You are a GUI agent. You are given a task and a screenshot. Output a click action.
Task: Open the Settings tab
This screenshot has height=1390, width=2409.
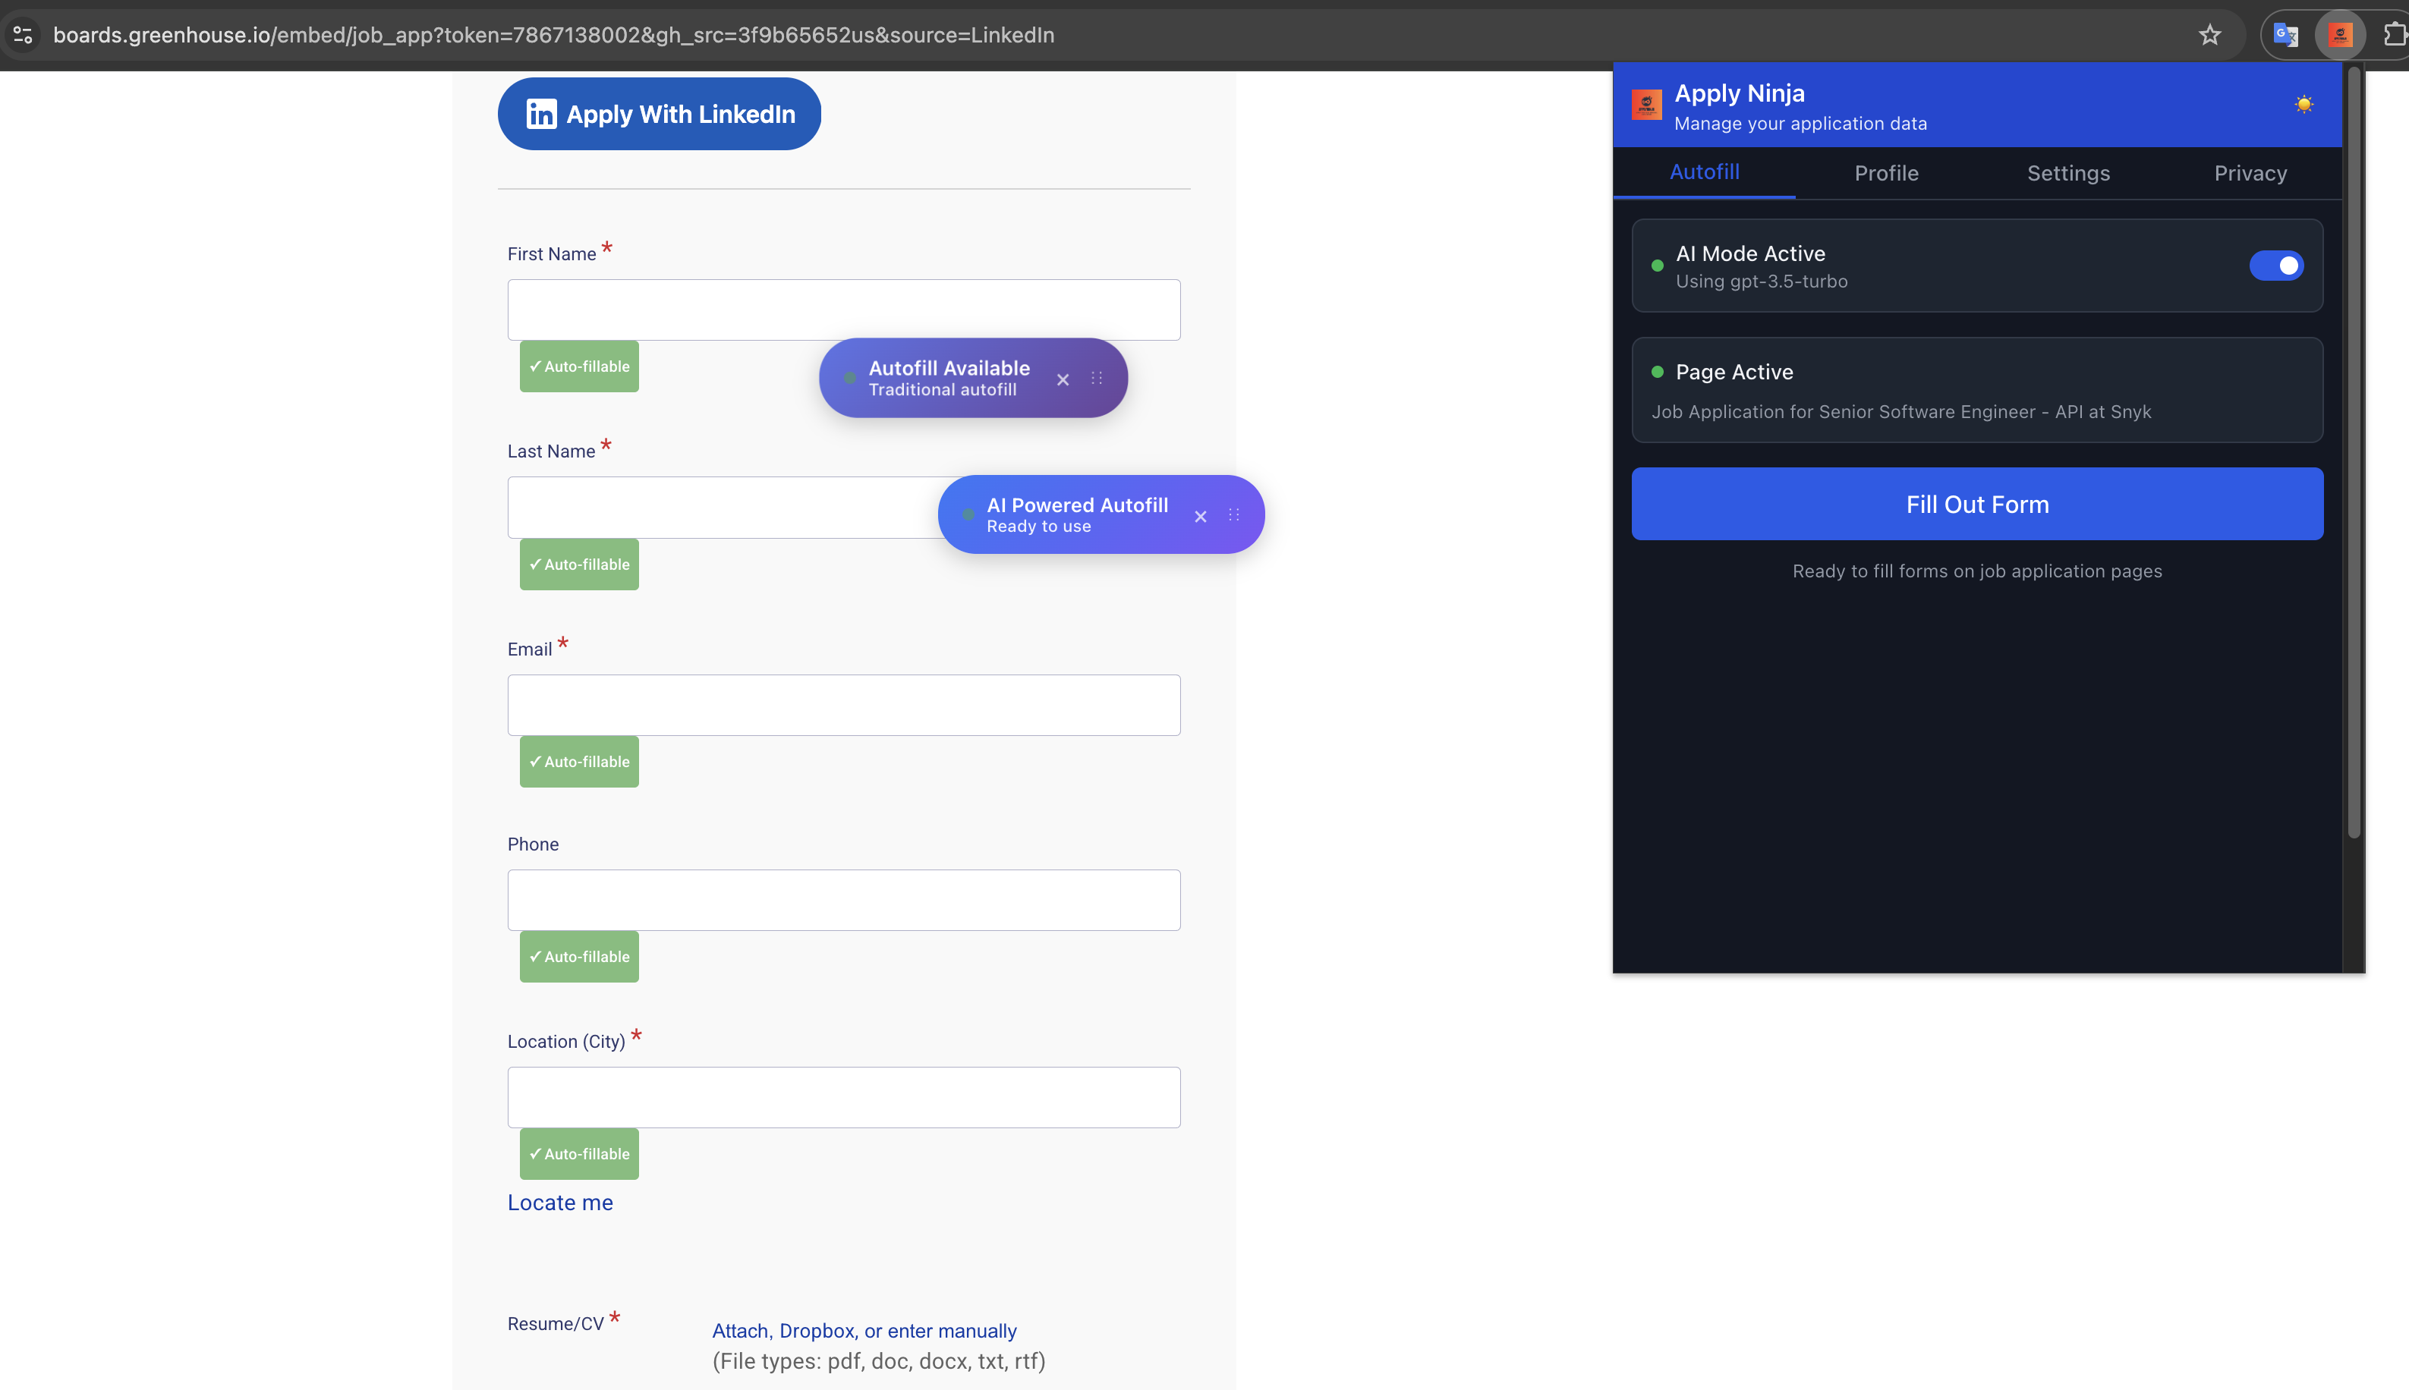pyautogui.click(x=2068, y=173)
